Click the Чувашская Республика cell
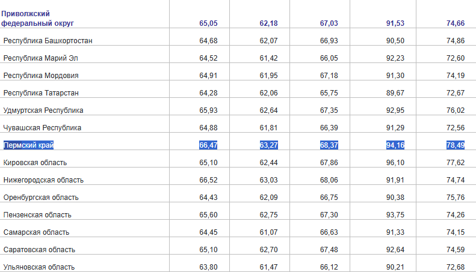This screenshot has height=272, width=476. coord(42,127)
